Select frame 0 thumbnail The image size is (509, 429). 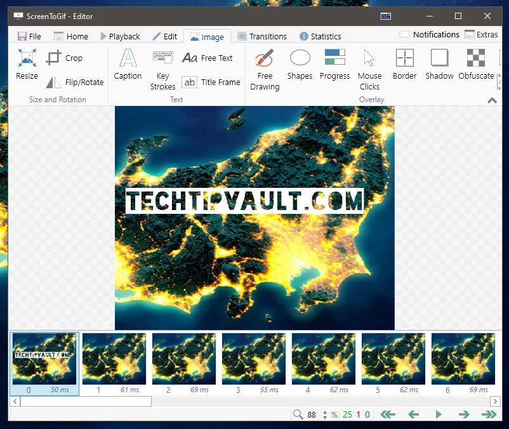pyautogui.click(x=44, y=364)
